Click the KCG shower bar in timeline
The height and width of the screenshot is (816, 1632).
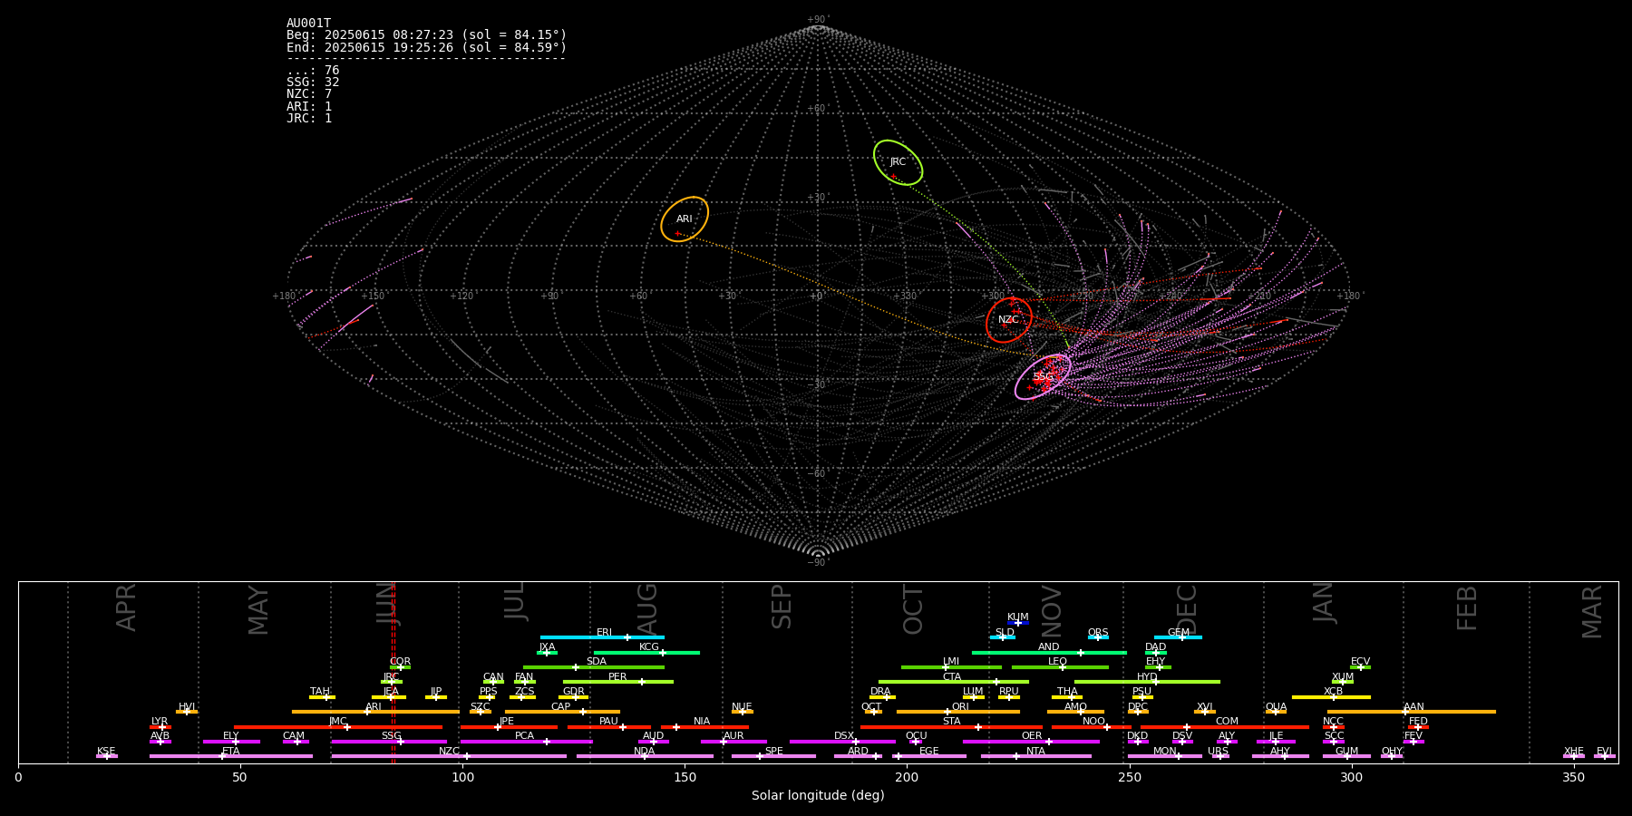(646, 652)
